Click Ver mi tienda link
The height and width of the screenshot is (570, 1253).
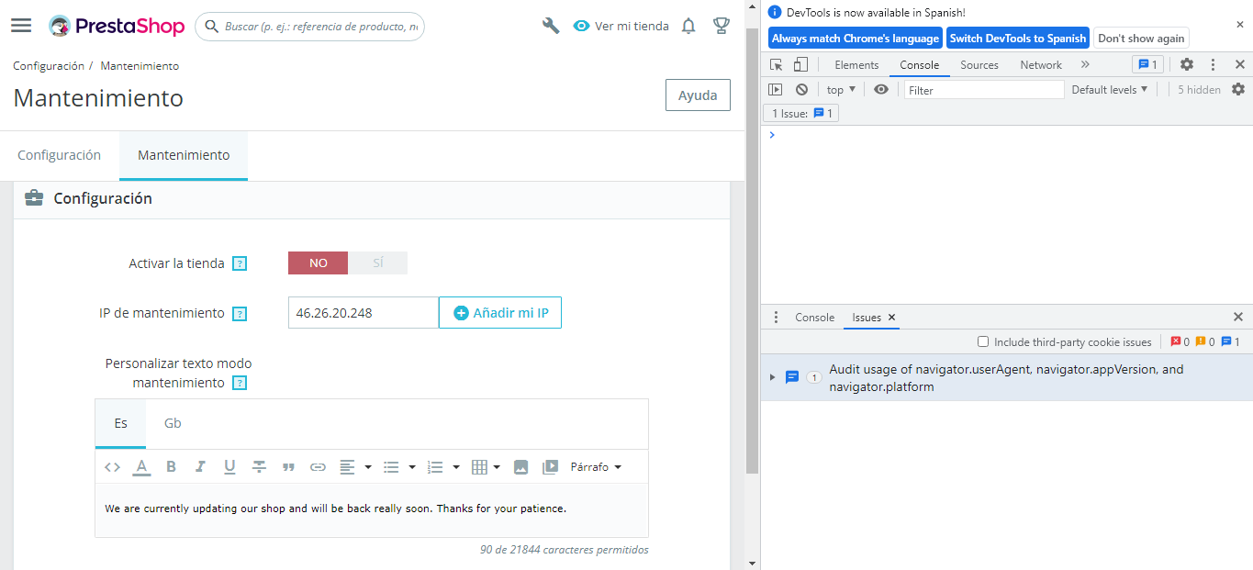pos(621,26)
